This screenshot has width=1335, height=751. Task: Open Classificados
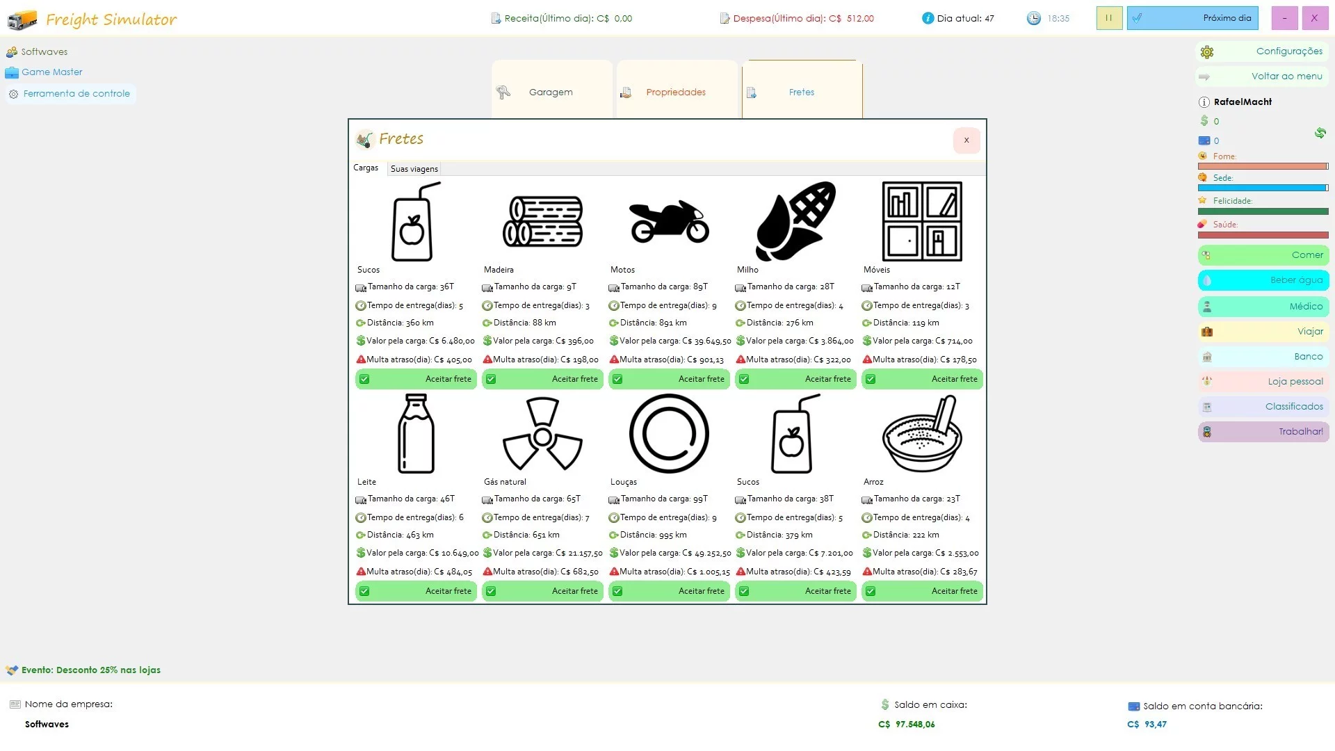click(x=1263, y=407)
